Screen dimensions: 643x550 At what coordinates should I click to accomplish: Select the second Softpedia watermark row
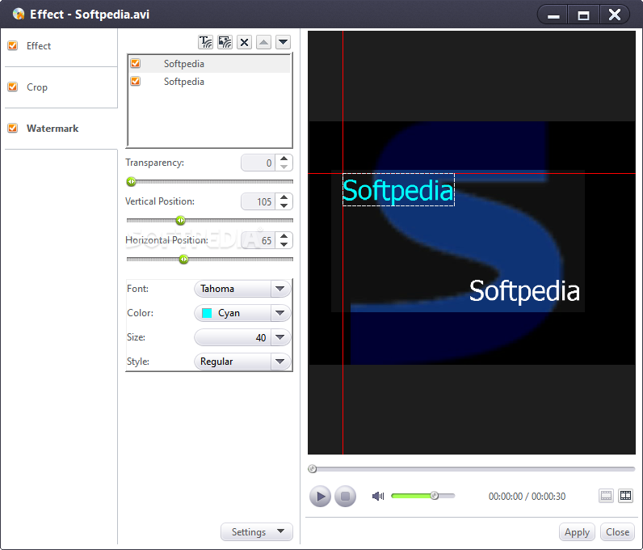[x=210, y=82]
